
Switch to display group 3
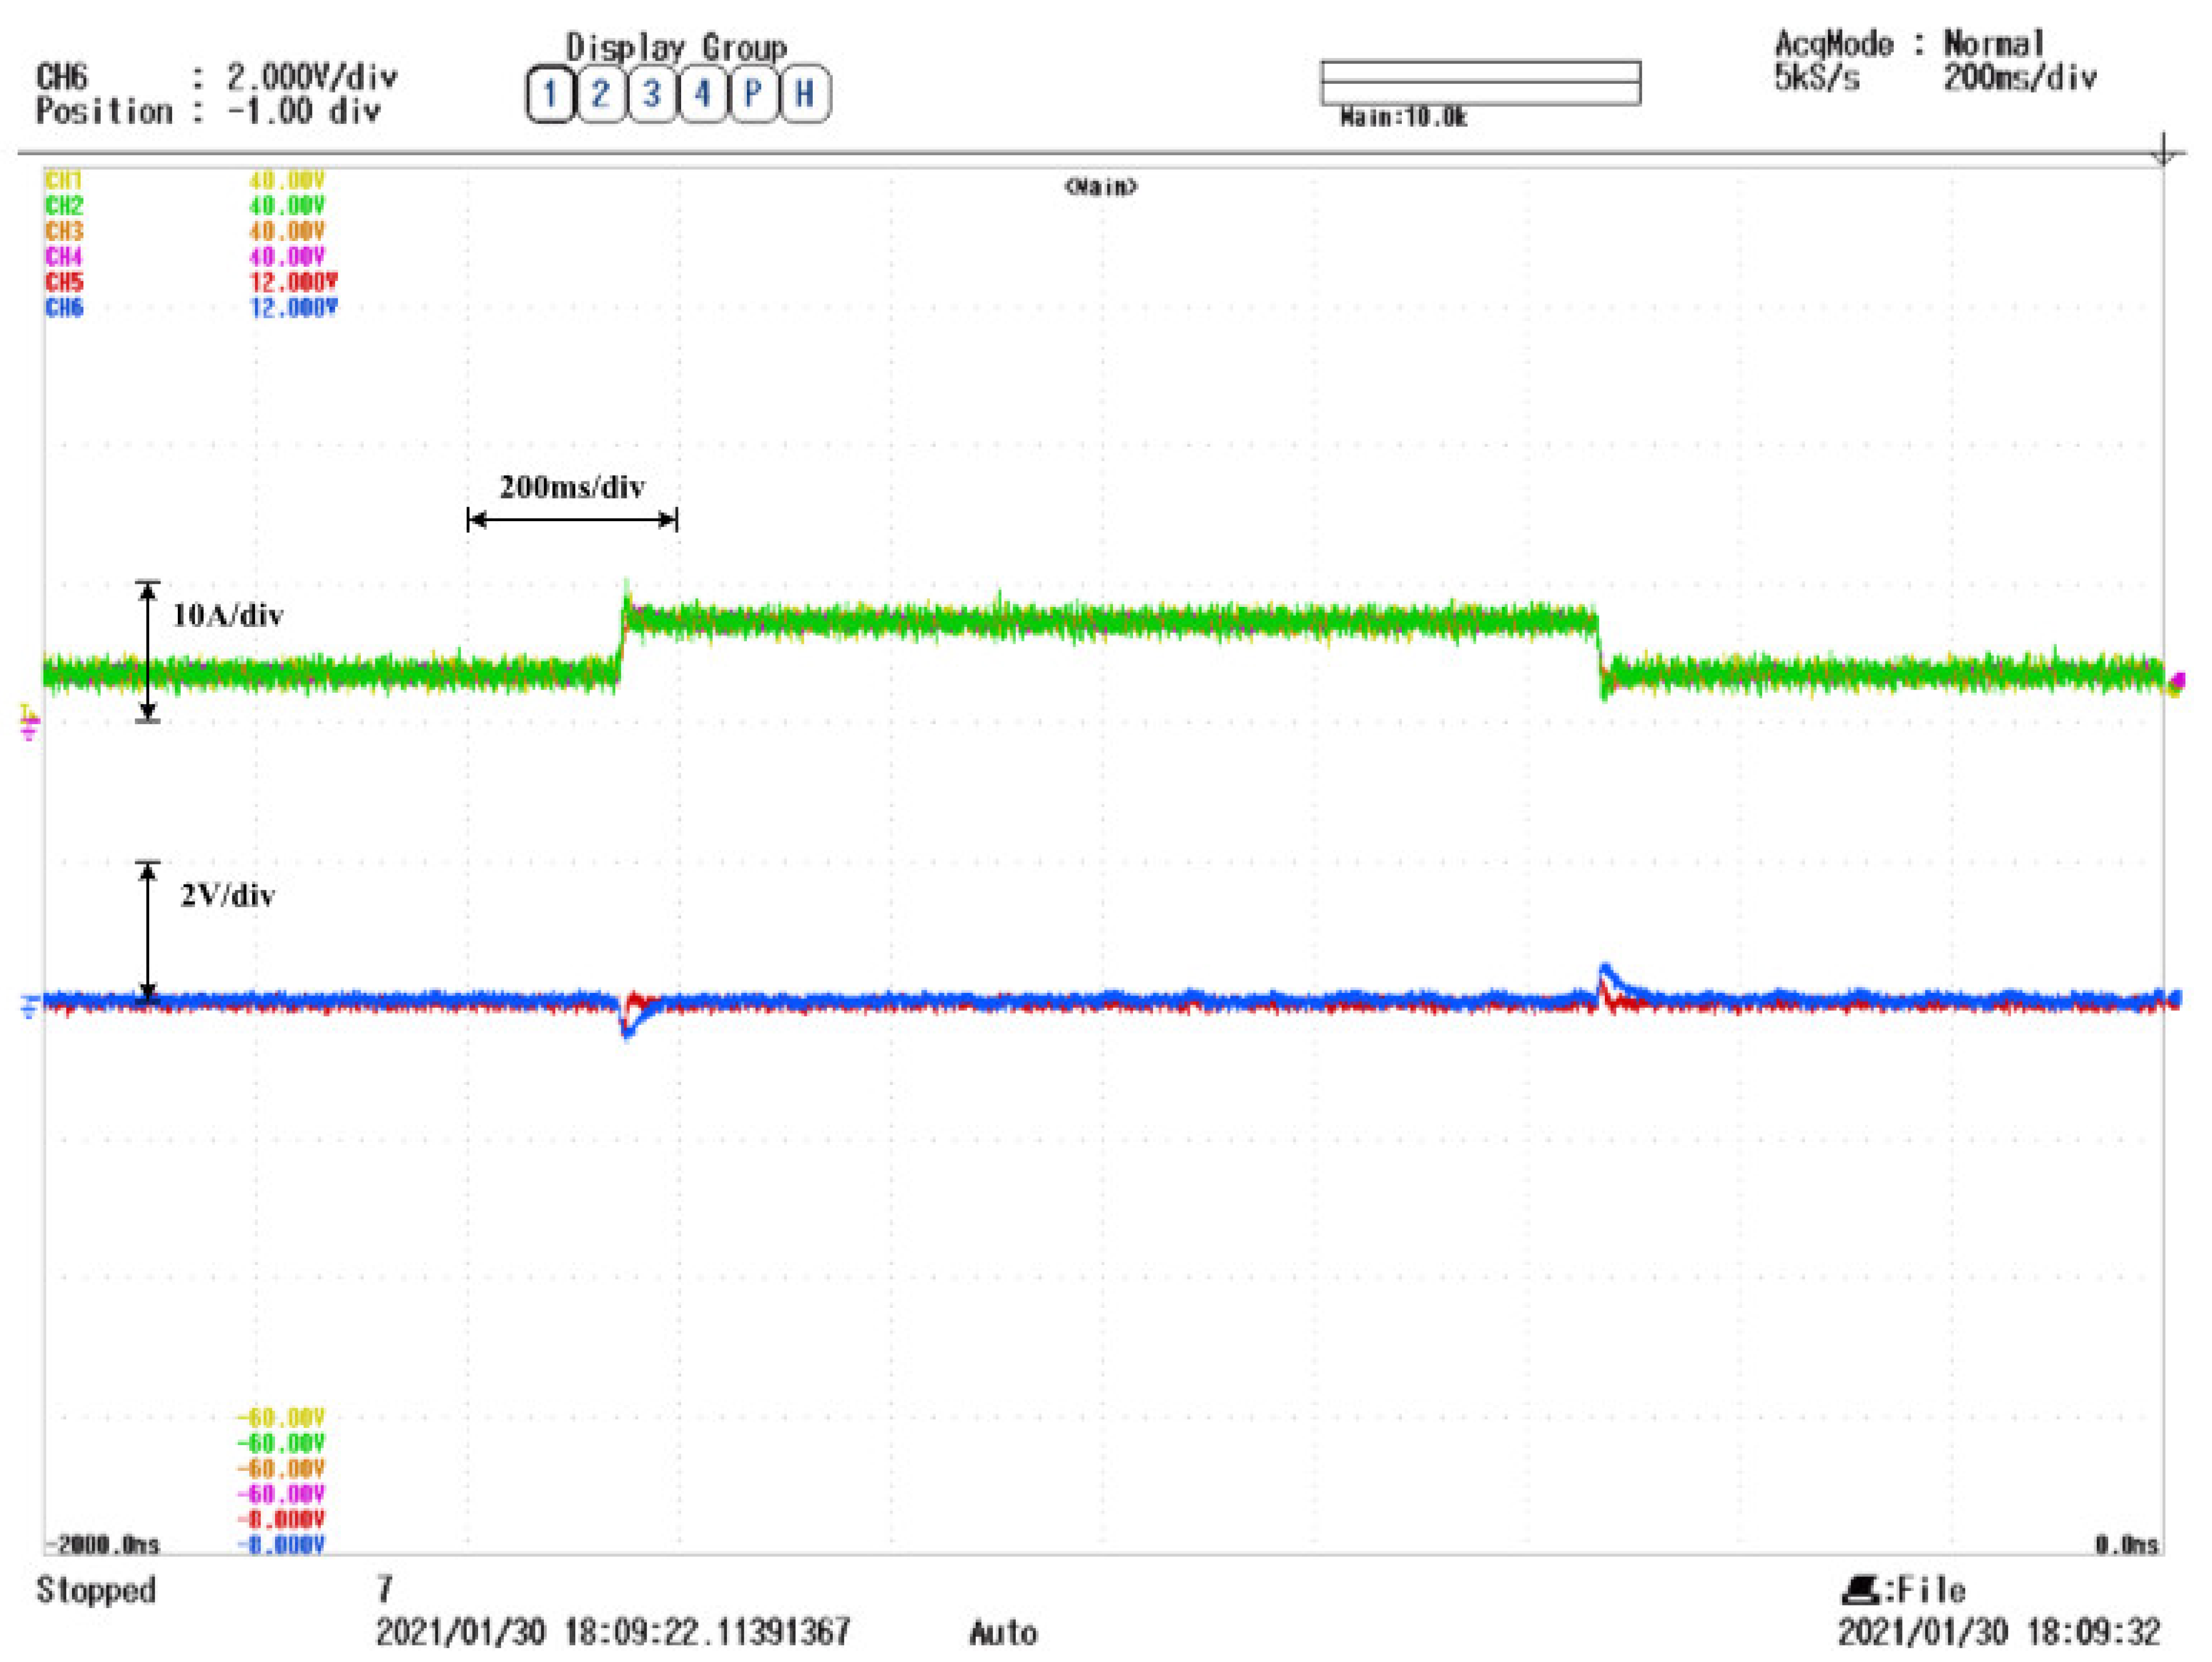coord(652,95)
